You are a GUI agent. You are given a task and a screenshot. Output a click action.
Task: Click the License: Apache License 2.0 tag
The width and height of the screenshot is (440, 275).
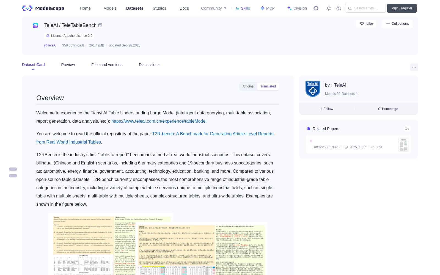point(69,36)
